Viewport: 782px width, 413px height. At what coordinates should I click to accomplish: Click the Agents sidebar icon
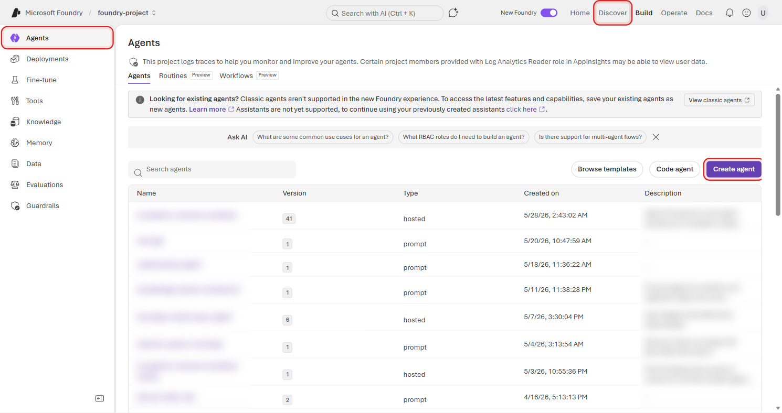pyautogui.click(x=15, y=38)
